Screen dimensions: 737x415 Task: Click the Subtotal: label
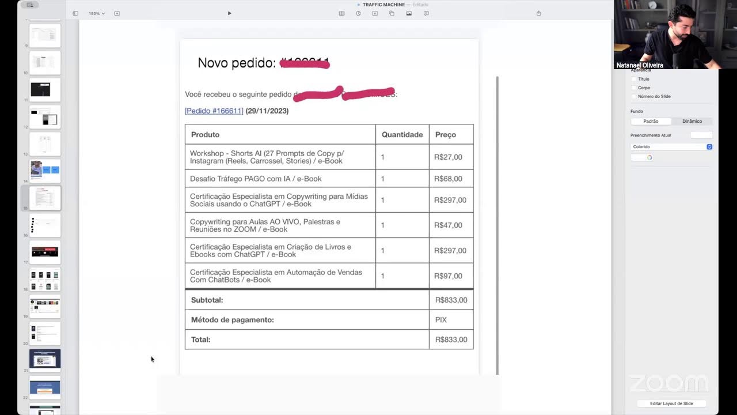click(x=207, y=300)
